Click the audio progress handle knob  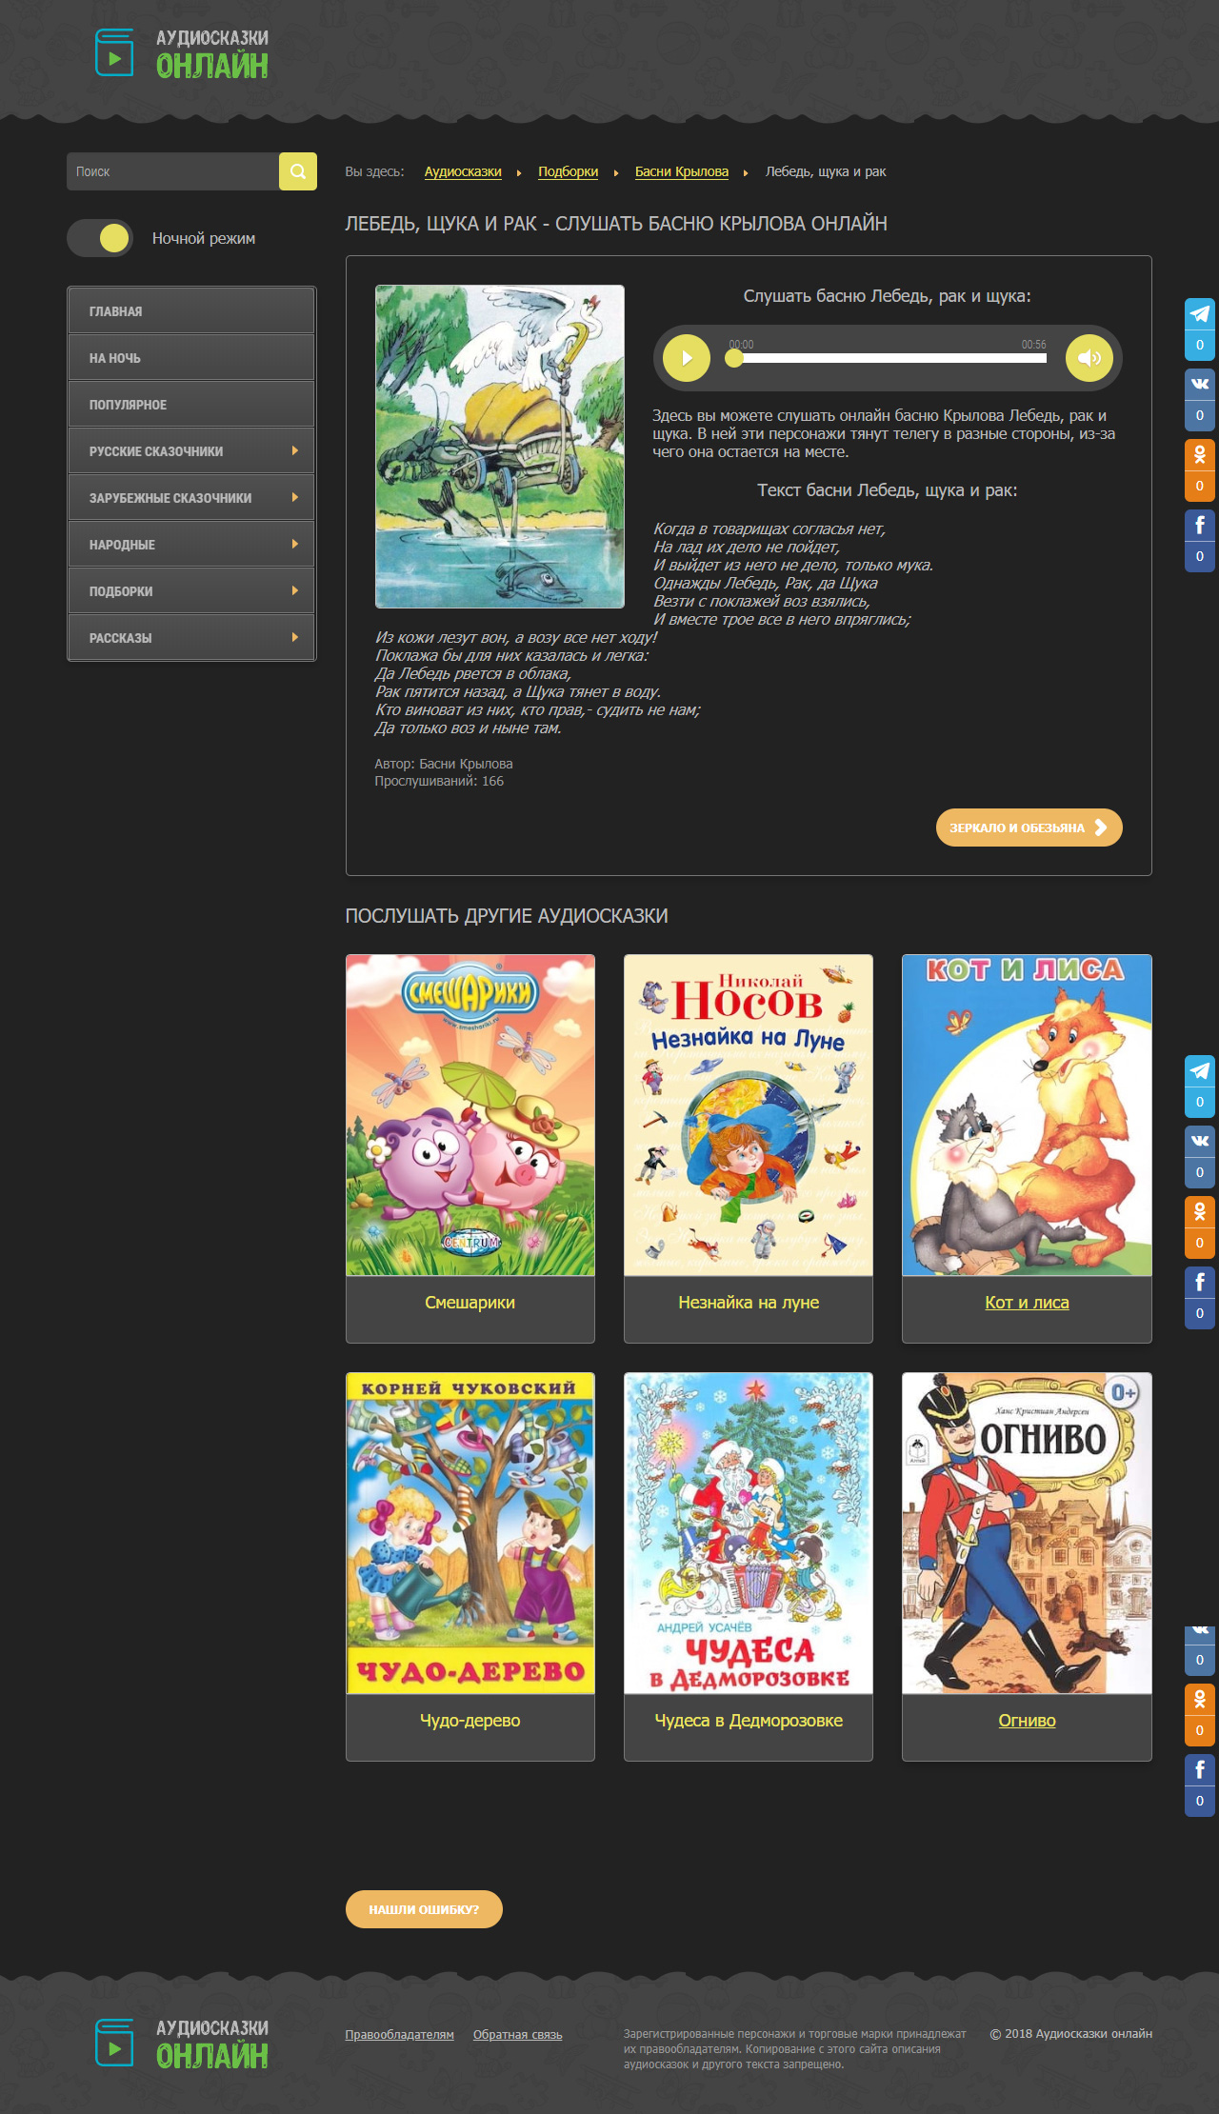(x=733, y=358)
